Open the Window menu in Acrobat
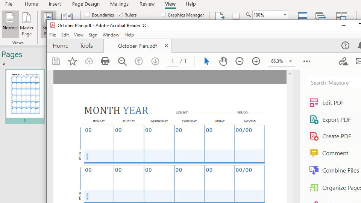The width and height of the screenshot is (361, 203). click(x=111, y=35)
